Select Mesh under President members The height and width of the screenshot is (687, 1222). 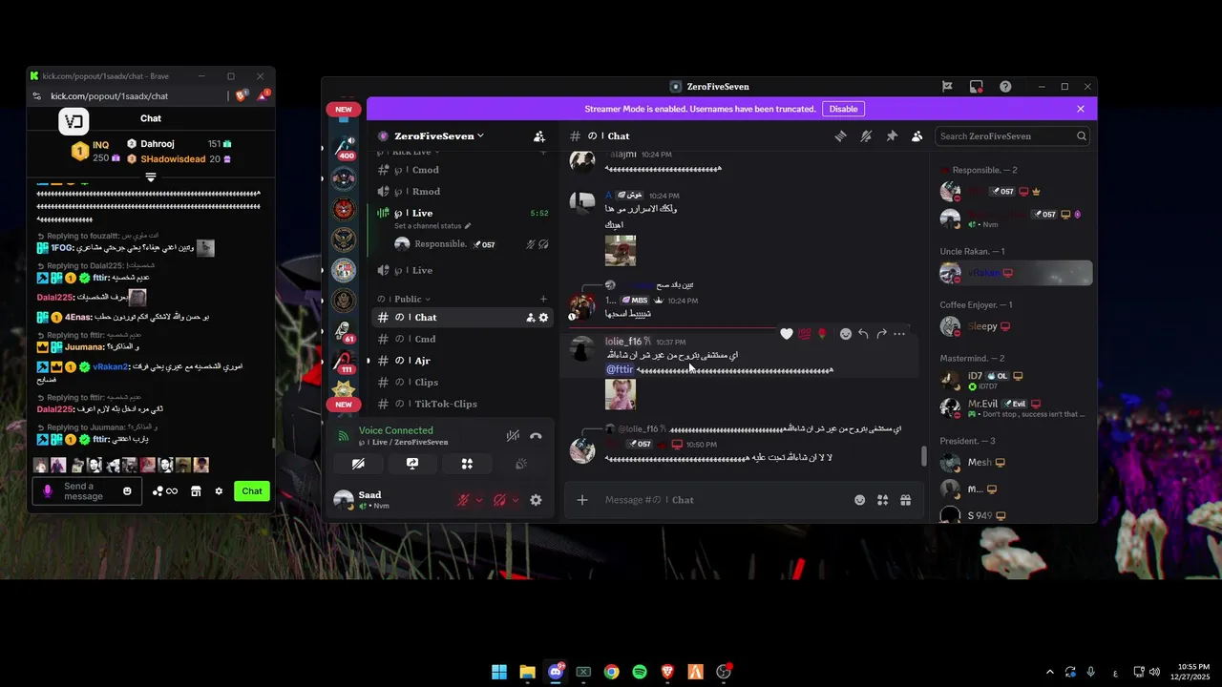1016,463
